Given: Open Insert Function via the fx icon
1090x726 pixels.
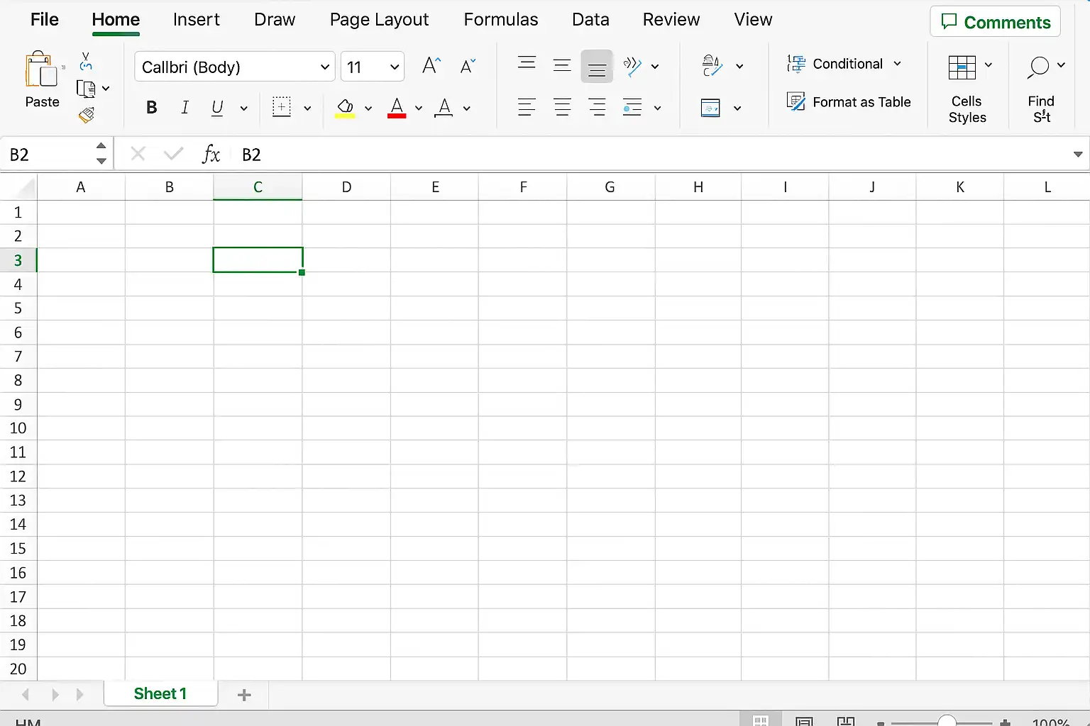Looking at the screenshot, I should (211, 154).
